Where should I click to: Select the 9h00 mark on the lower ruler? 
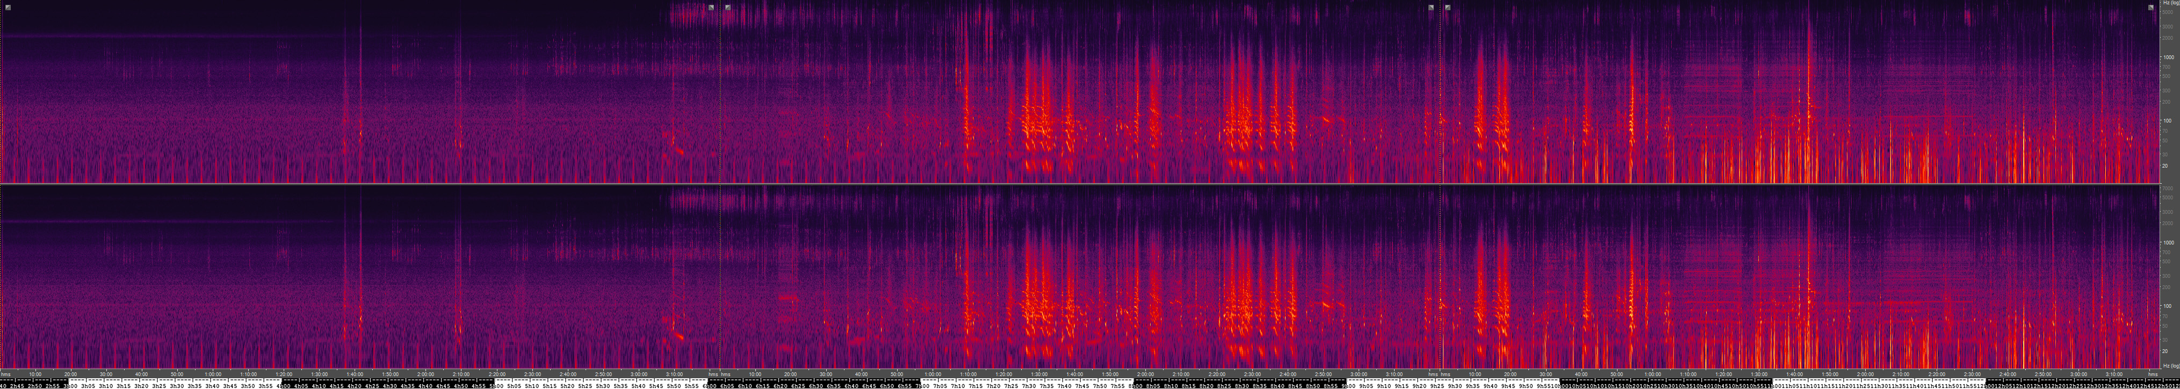[x=1348, y=385]
